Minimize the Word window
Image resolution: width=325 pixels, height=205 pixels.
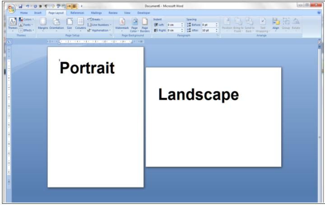click(300, 5)
